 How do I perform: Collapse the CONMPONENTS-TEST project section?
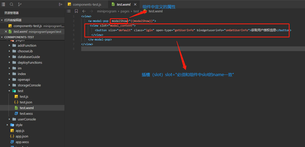pyautogui.click(x=2, y=37)
